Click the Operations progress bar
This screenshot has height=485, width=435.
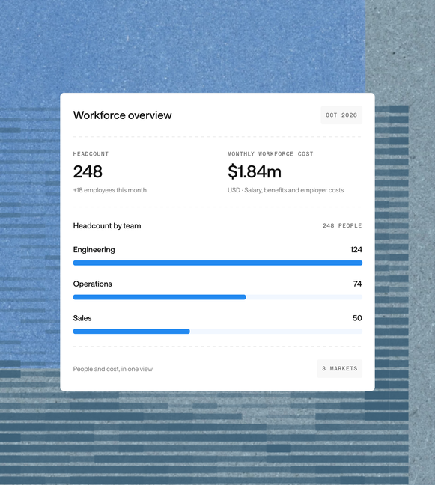point(217,297)
